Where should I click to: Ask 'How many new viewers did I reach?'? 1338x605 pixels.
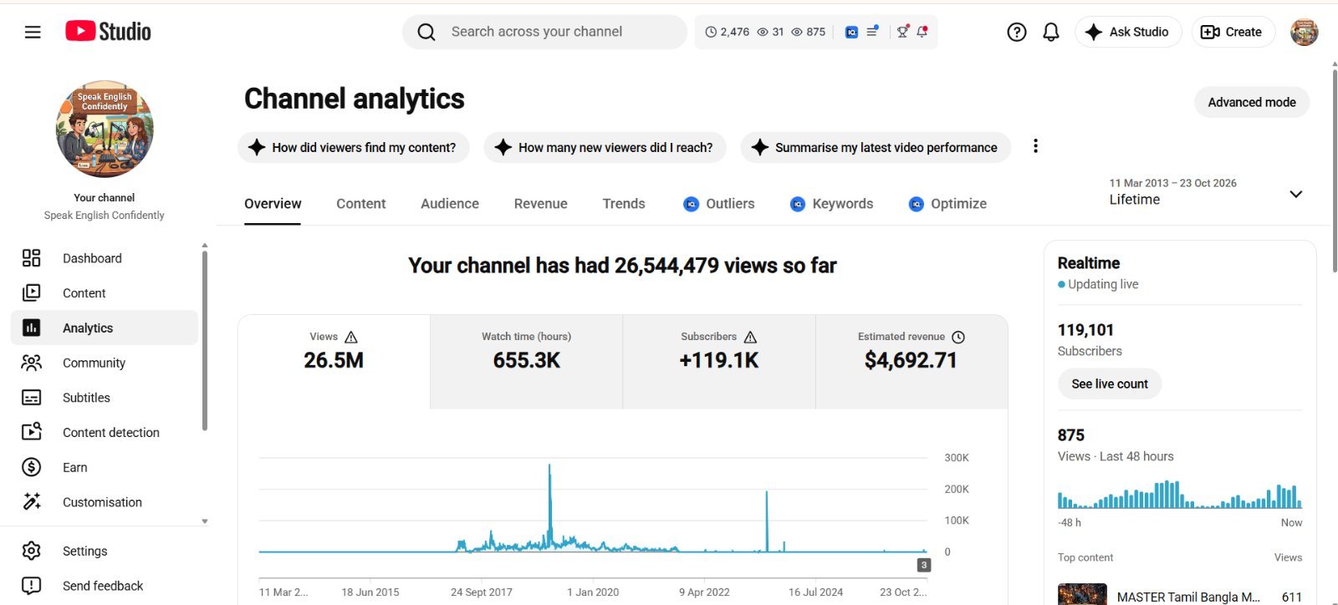(x=605, y=147)
